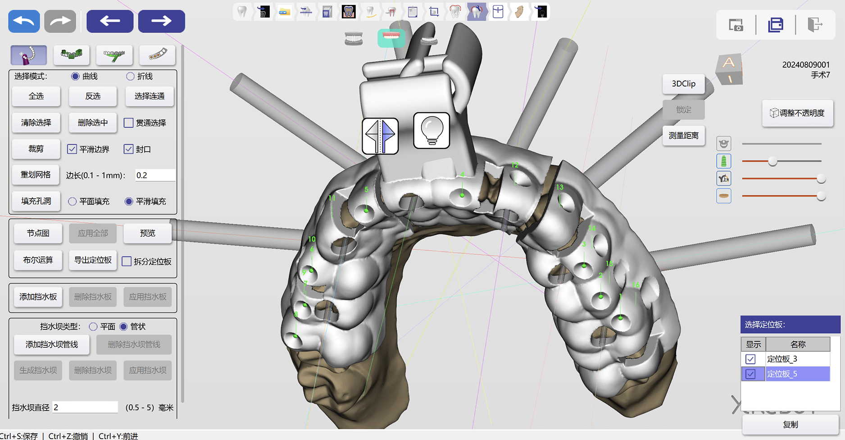Image resolution: width=845 pixels, height=440 pixels.
Task: Click the light bulb icon in the viewport
Action: click(432, 131)
